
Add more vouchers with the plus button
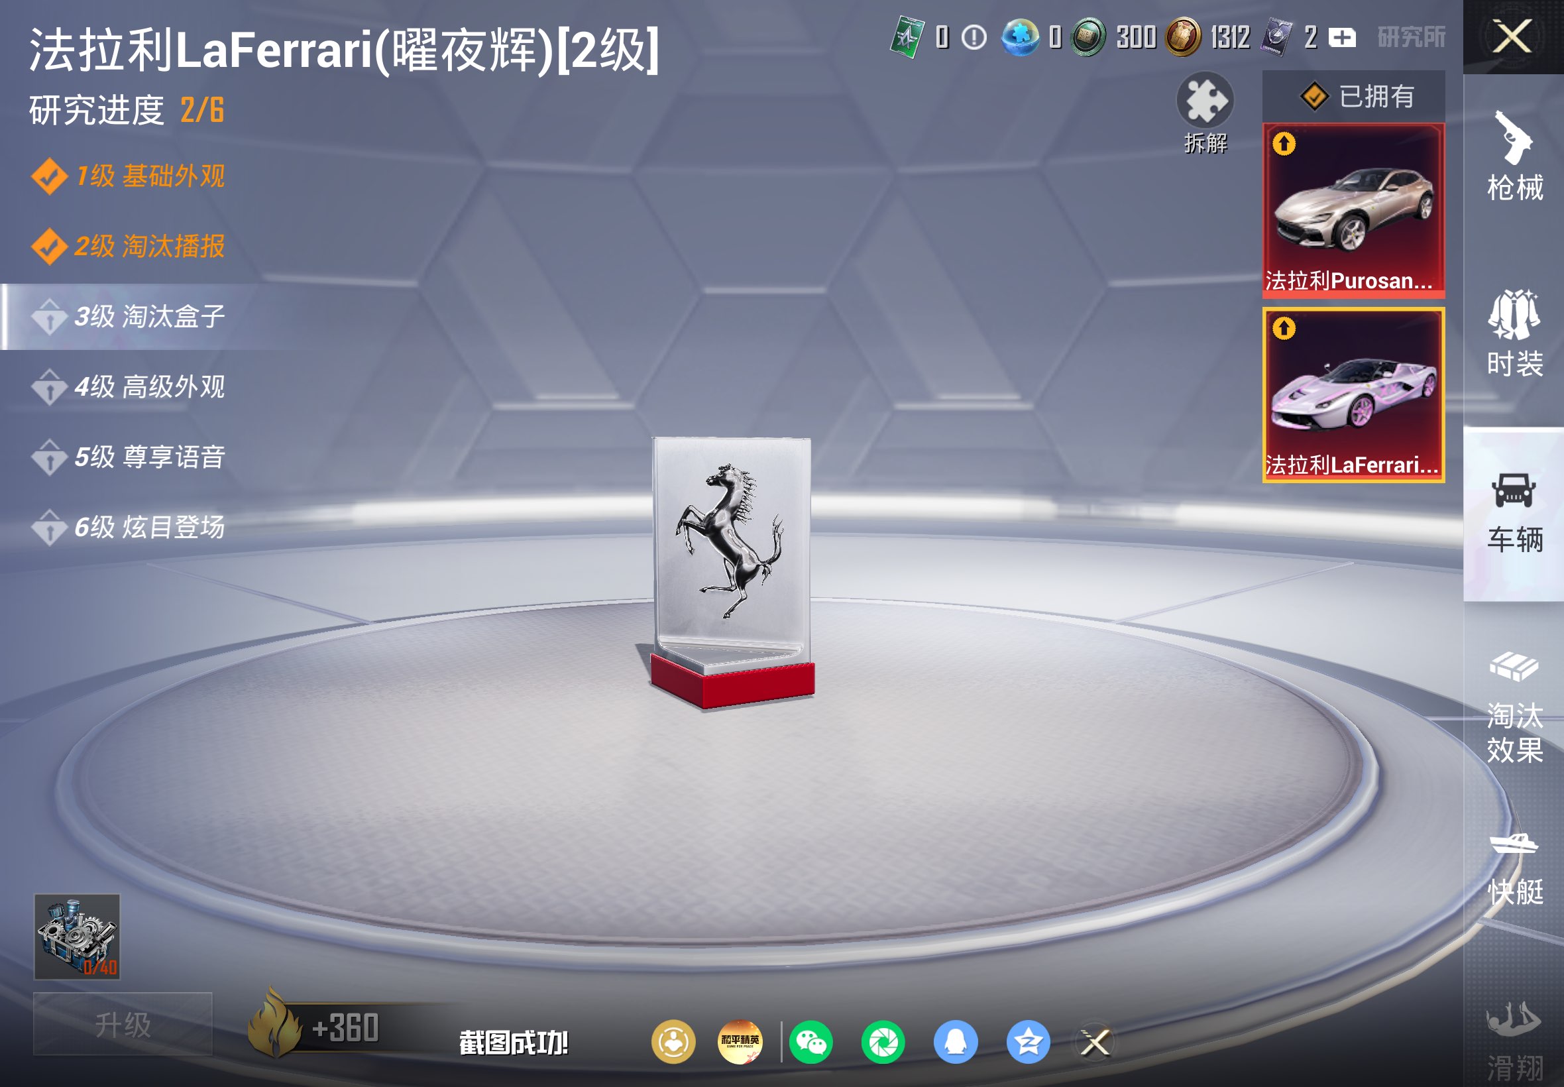pos(1342,38)
